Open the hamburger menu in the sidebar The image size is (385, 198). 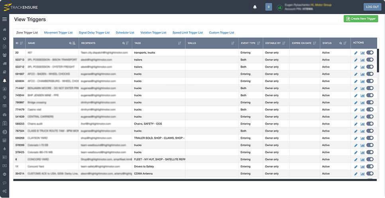4,19
